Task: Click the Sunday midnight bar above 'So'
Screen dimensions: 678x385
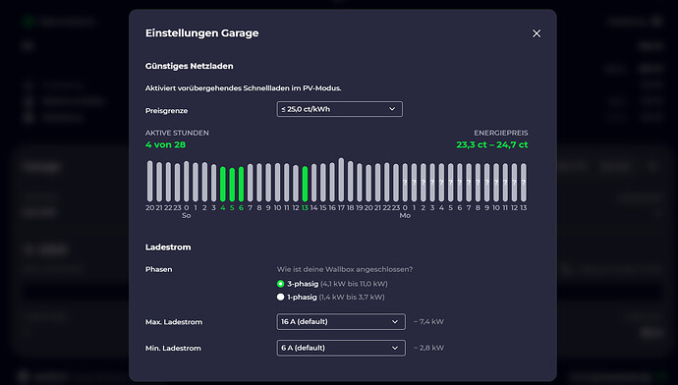Action: (x=187, y=182)
